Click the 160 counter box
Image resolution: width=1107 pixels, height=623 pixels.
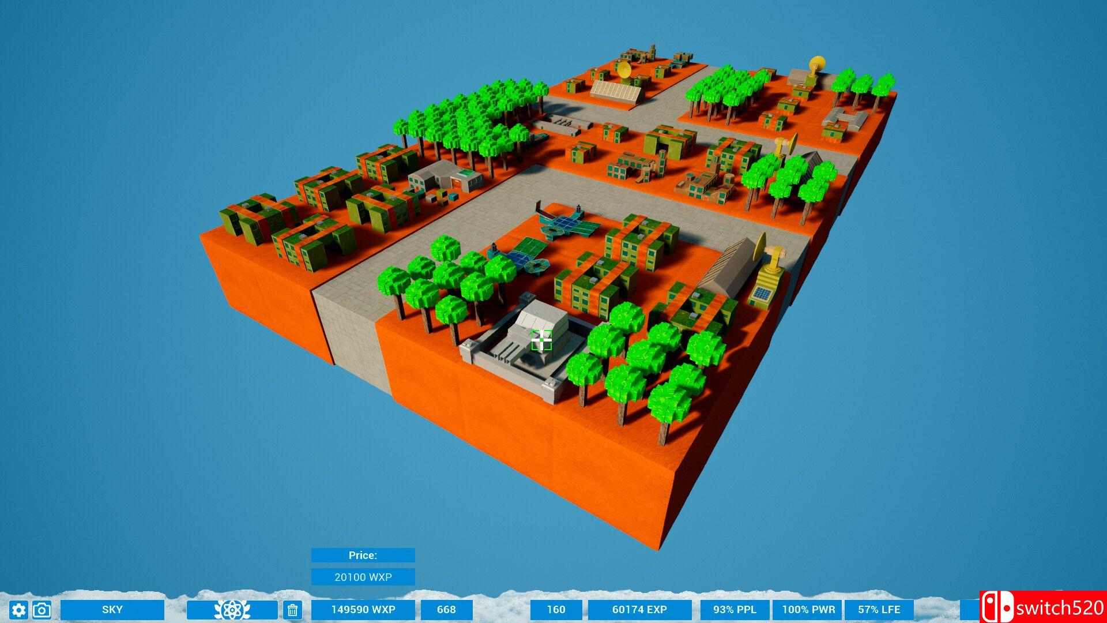pyautogui.click(x=556, y=609)
